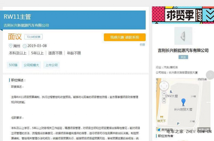214x141 pixels.
Task: Click the 行业：汽车/摩托车 line
Action: click(167, 67)
